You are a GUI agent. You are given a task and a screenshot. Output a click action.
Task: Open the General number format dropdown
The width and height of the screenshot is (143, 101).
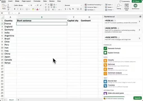[73, 5]
